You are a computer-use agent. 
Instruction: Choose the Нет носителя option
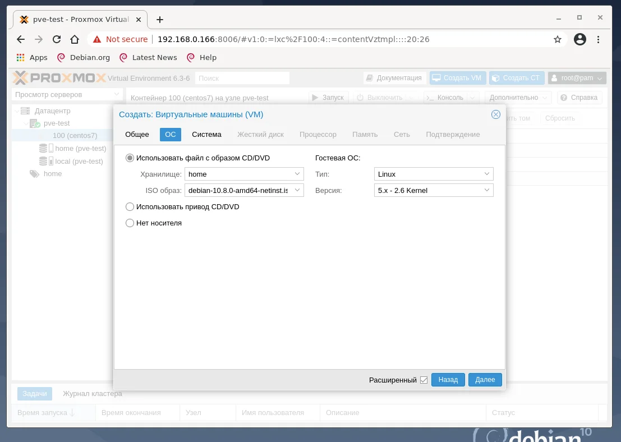(x=130, y=223)
